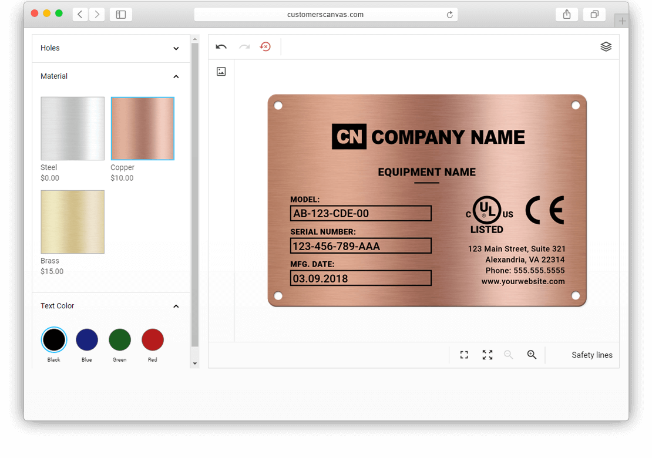Click the Brass $15.00 price
The image size is (652, 458).
tap(52, 271)
